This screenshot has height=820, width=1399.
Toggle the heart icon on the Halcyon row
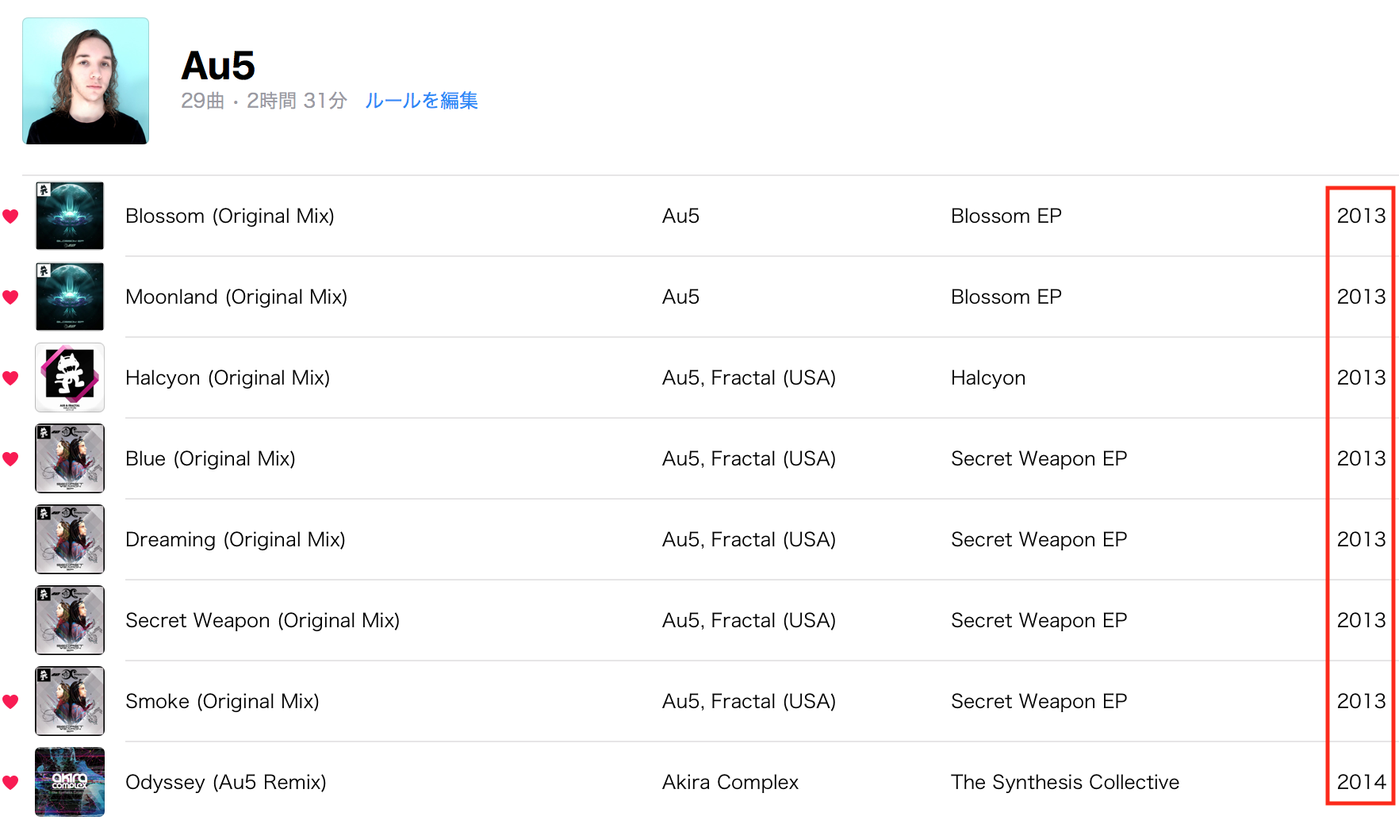coord(10,377)
